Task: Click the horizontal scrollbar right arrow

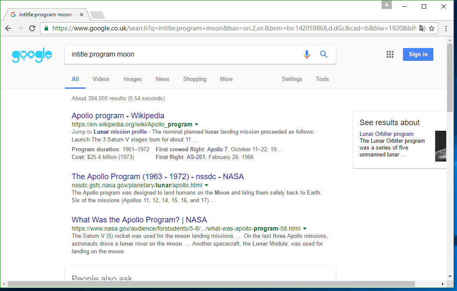Action: click(443, 284)
